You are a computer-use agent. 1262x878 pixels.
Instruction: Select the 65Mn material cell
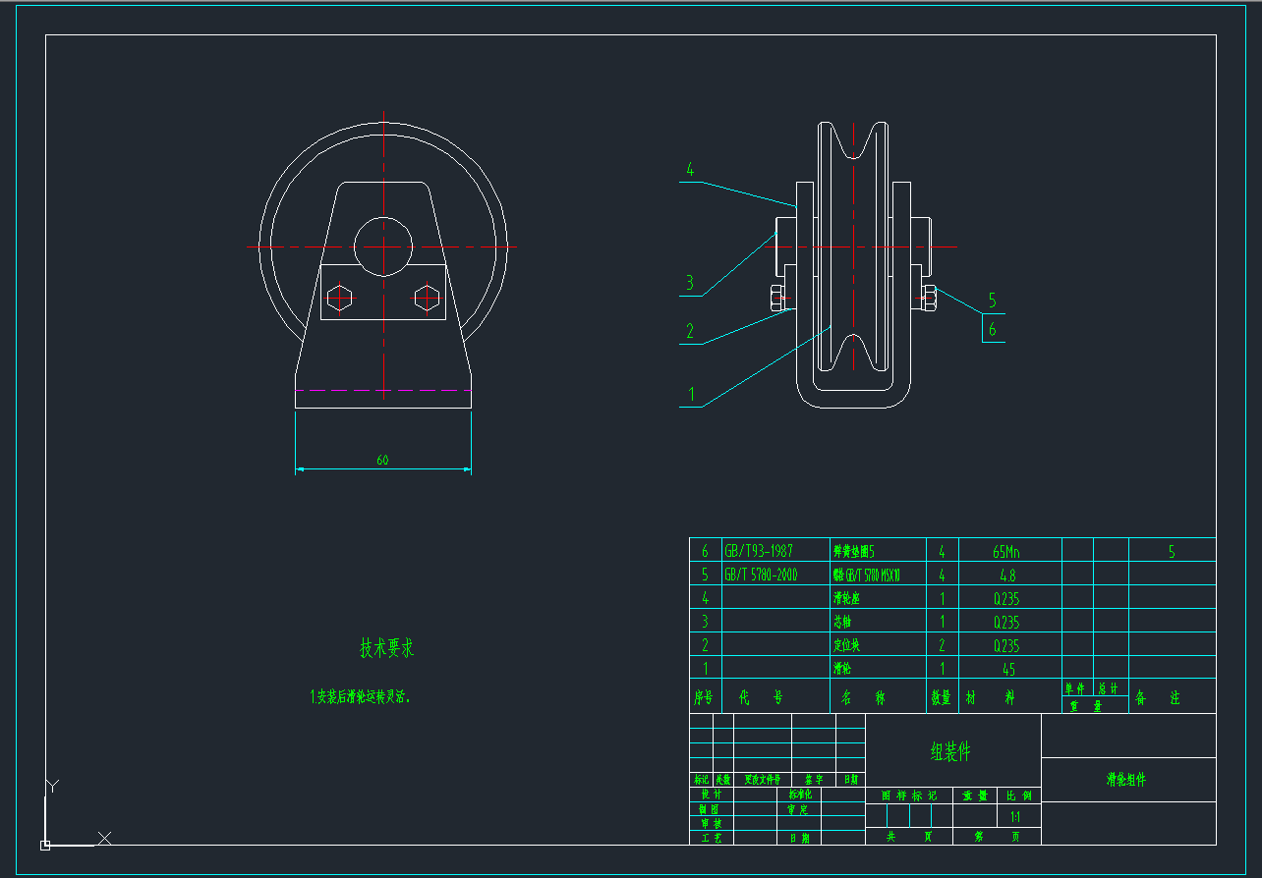pyautogui.click(x=1008, y=552)
